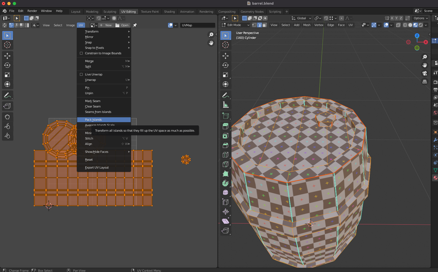This screenshot has width=438, height=272.
Task: Click the pin image icon
Action: [135, 25]
